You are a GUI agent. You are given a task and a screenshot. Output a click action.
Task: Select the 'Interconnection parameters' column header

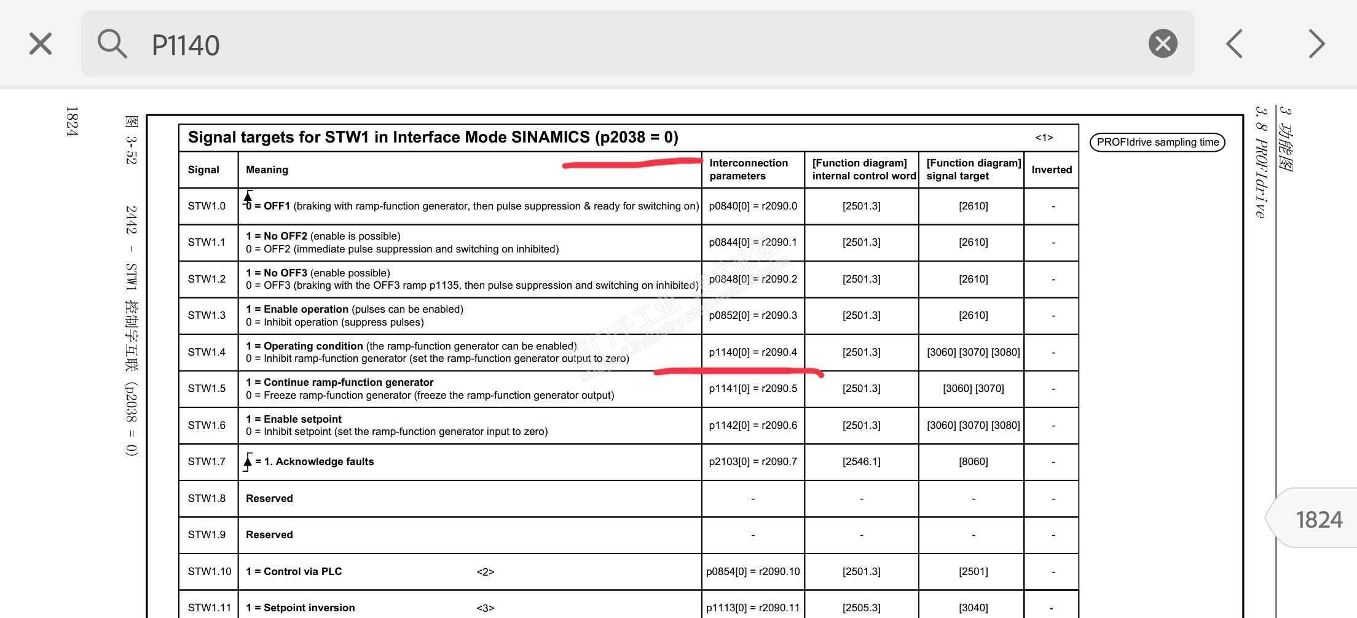pos(749,170)
